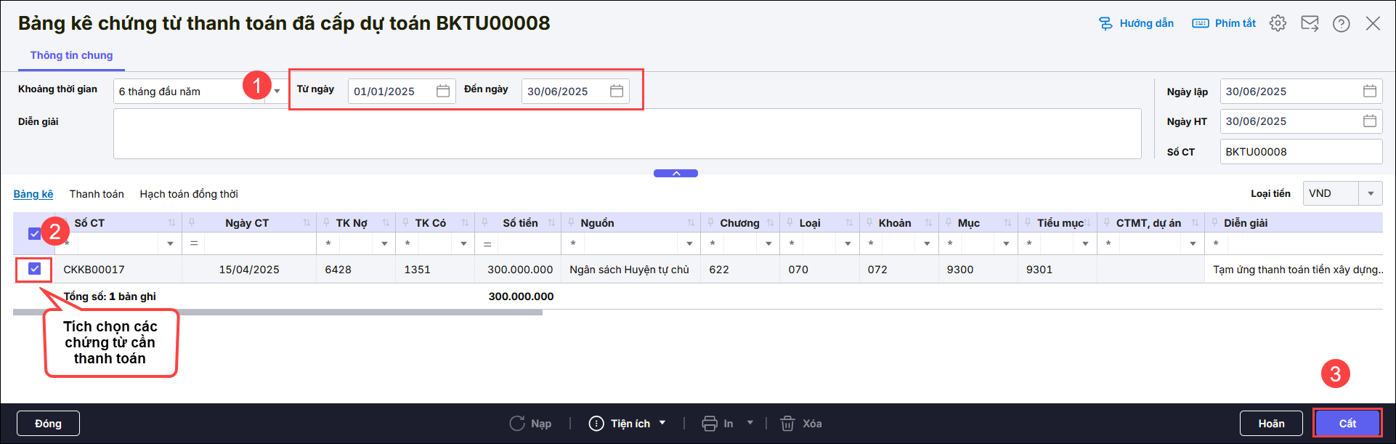This screenshot has width=1396, height=444.
Task: Expand the Loại tiền VND dropdown
Action: click(1370, 193)
